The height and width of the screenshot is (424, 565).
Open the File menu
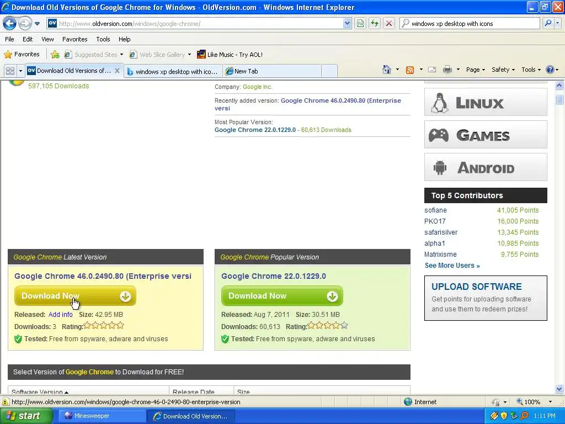pos(10,39)
